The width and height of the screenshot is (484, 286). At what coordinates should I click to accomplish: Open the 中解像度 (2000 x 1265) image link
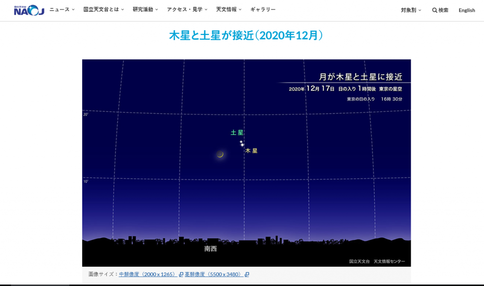coord(148,274)
